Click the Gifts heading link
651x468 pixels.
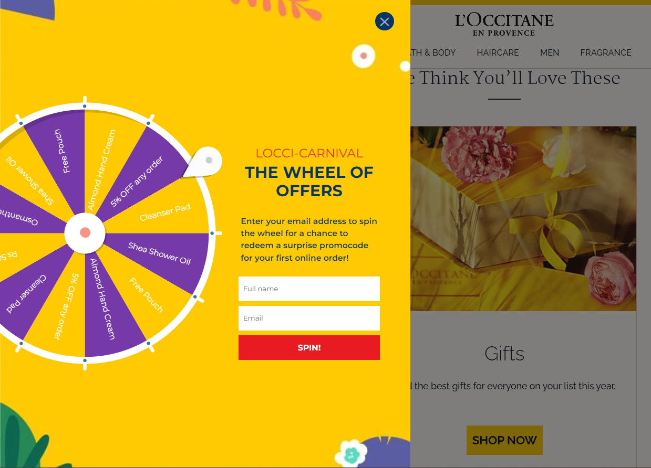tap(504, 354)
